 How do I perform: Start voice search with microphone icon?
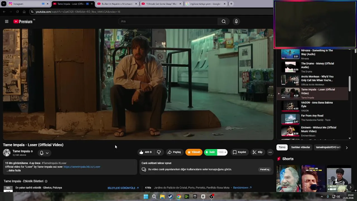tap(236, 21)
